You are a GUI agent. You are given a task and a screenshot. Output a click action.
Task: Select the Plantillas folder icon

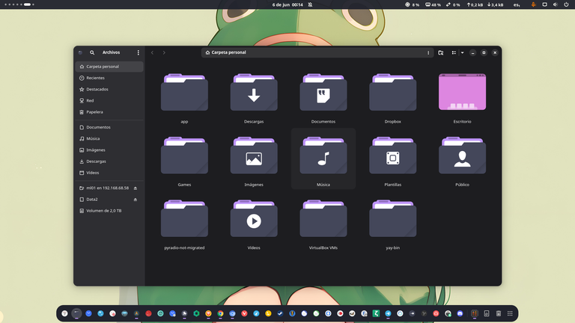point(393,156)
